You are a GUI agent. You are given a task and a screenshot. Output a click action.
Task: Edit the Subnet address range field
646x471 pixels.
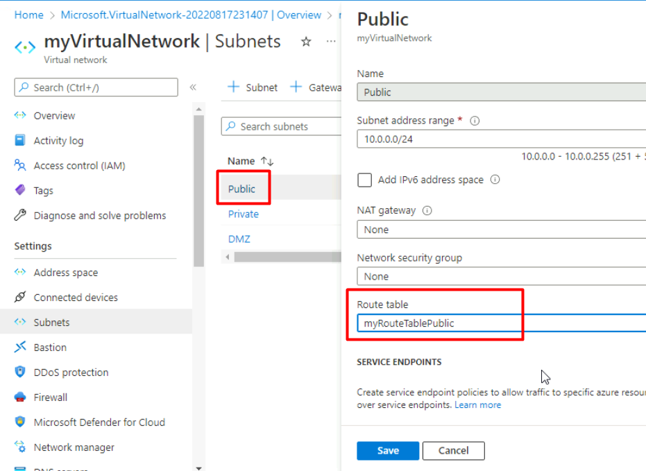[x=502, y=139]
